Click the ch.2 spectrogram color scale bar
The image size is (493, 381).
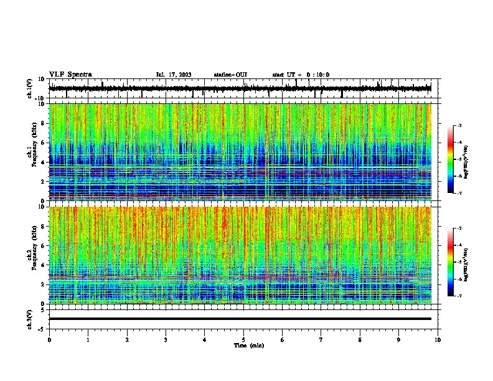[x=450, y=262]
